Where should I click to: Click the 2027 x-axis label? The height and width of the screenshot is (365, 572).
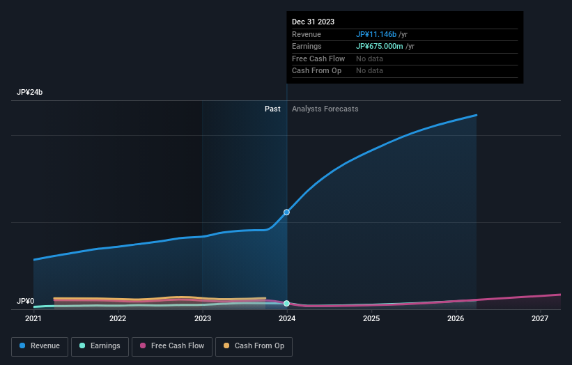tap(540, 319)
